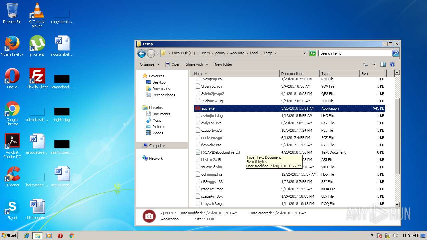This screenshot has width=427, height=240.
Task: Click the taskbar clock 11:01 AM
Action: tap(410, 236)
